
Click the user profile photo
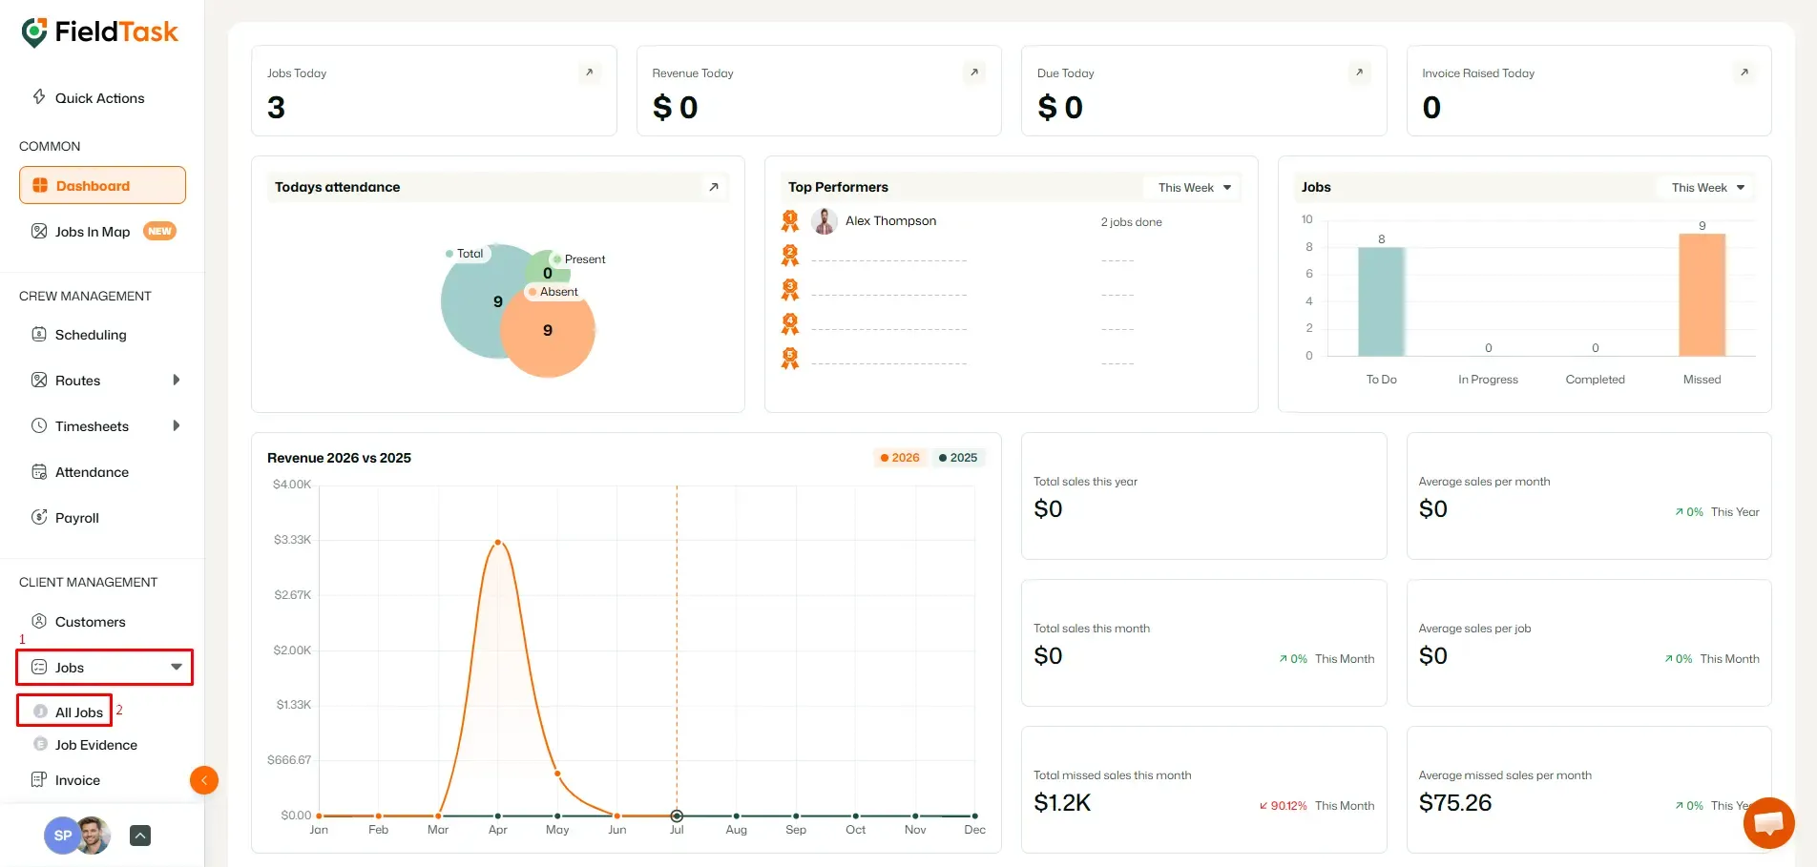[94, 836]
